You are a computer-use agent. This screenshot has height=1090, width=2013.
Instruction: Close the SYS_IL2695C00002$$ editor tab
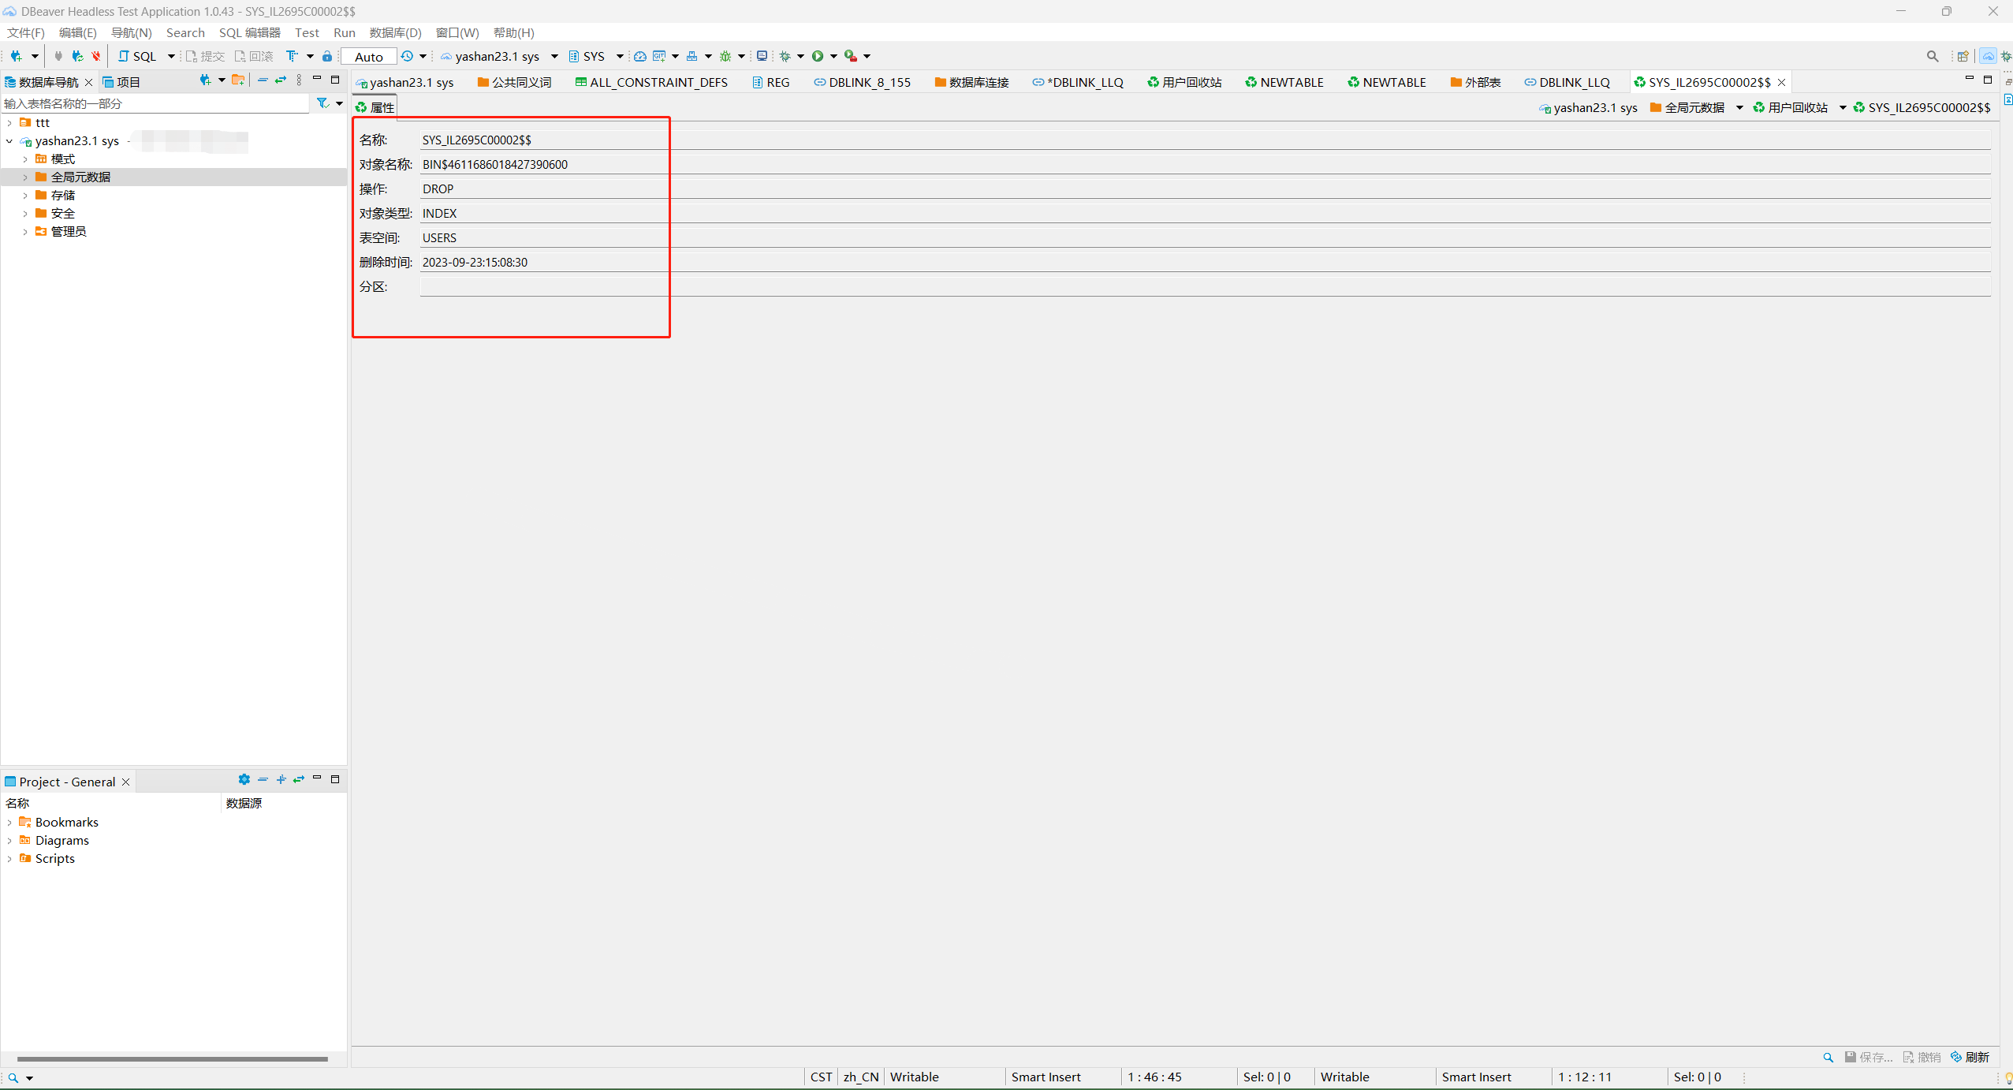pos(1781,82)
